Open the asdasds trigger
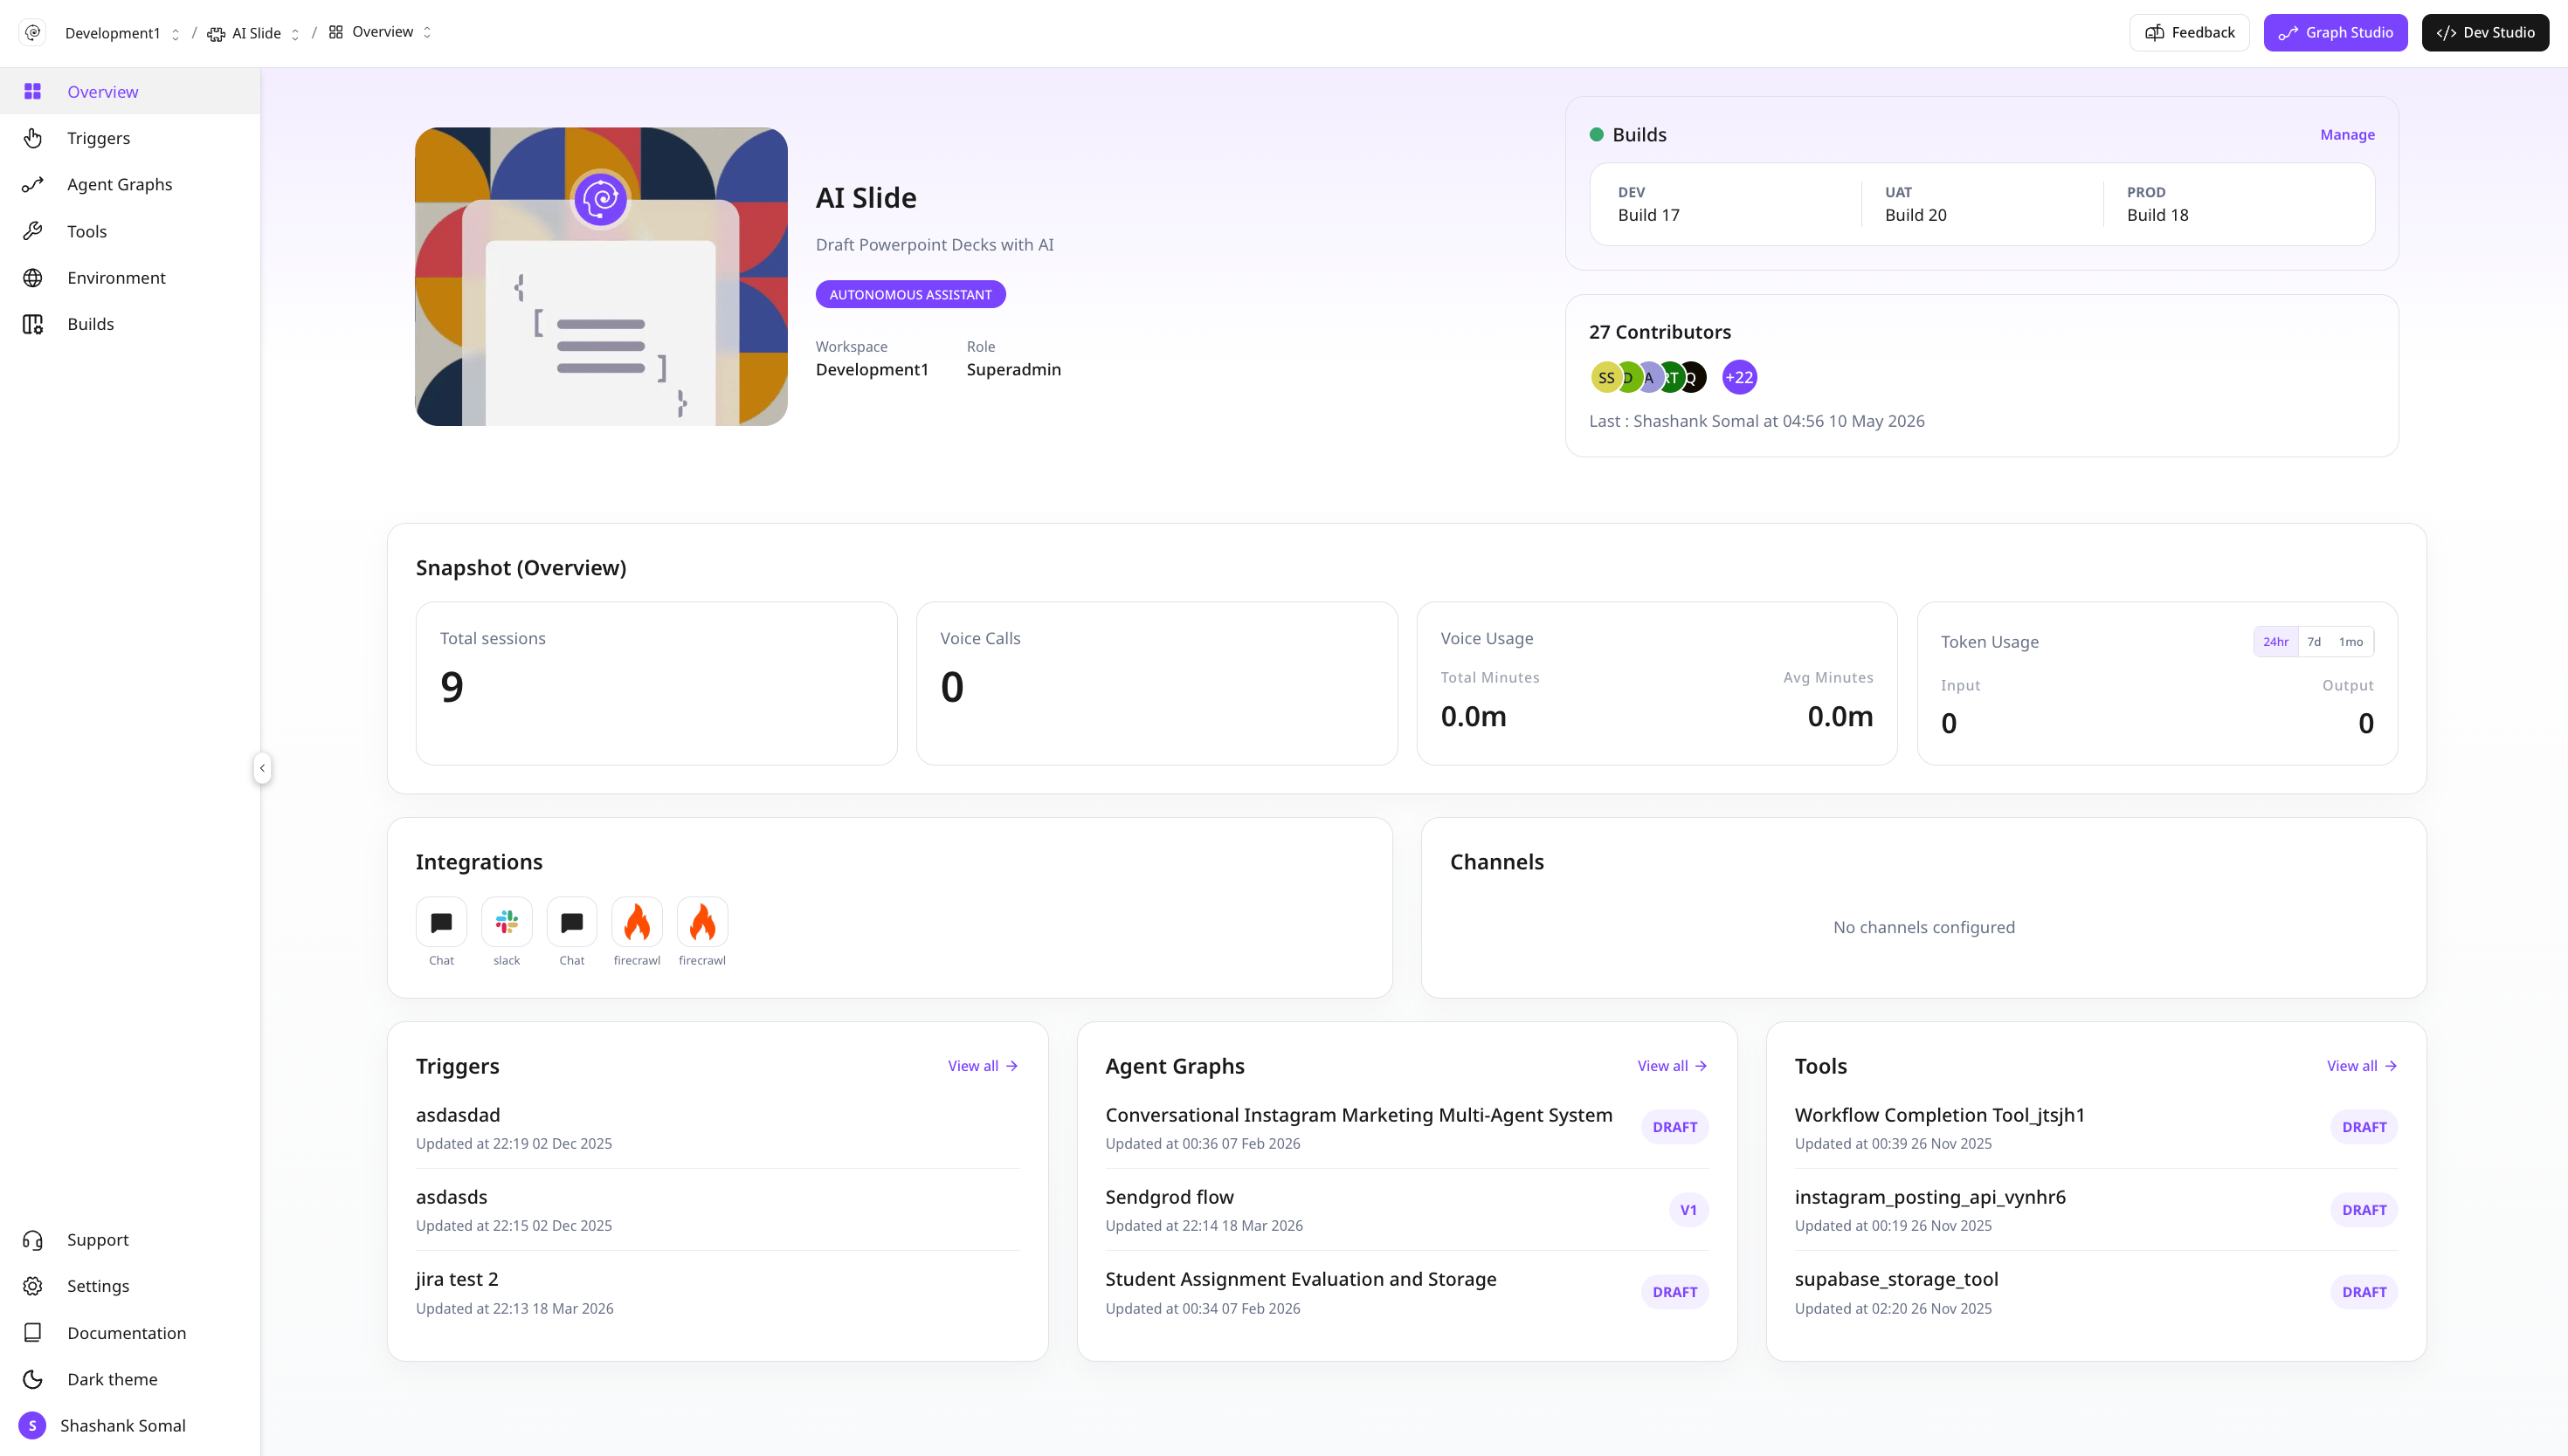 coord(717,1210)
